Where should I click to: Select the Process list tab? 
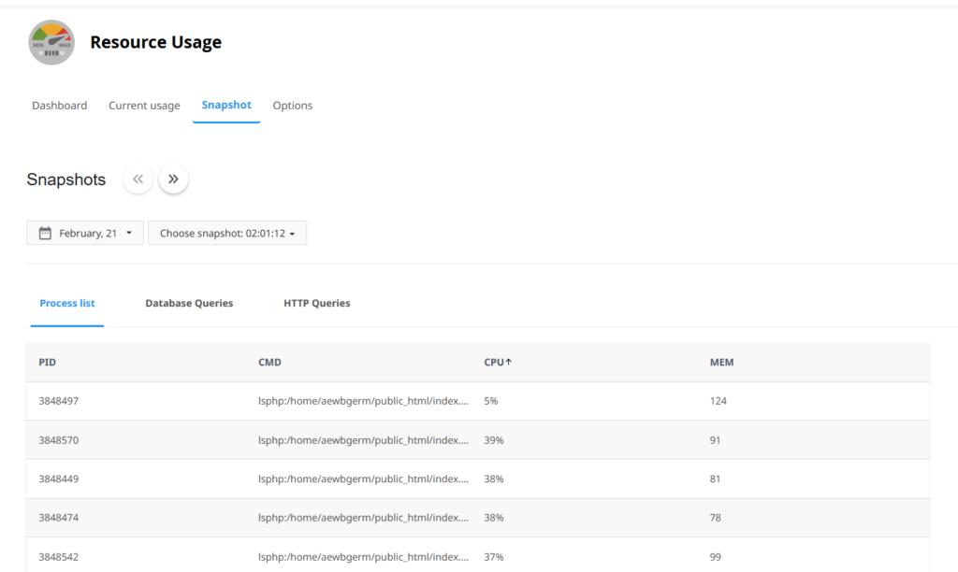coord(67,304)
